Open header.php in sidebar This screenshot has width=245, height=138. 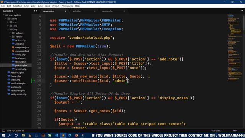[x=21, y=58]
